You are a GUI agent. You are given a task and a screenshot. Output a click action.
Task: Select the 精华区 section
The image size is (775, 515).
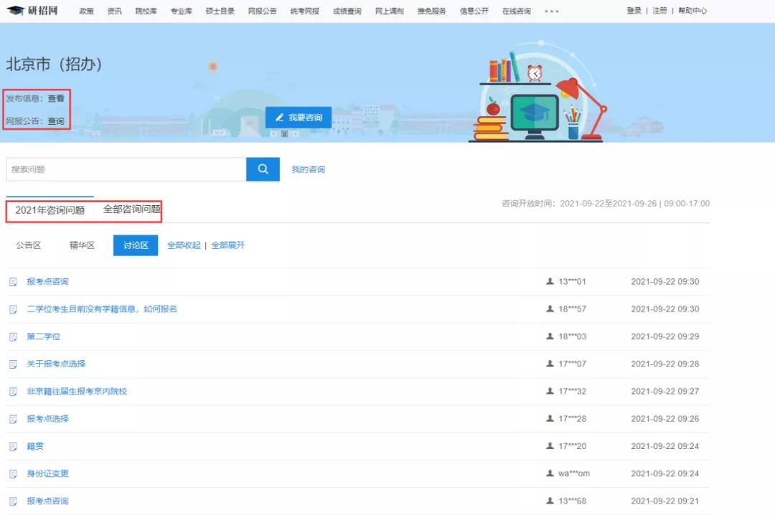coord(82,245)
